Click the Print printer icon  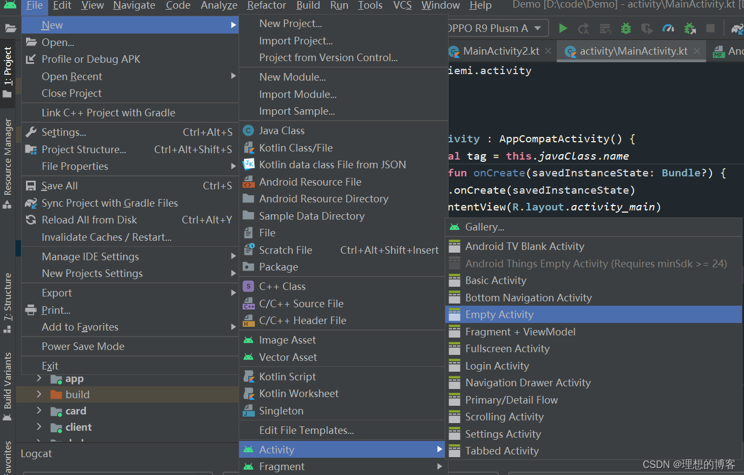click(x=31, y=310)
